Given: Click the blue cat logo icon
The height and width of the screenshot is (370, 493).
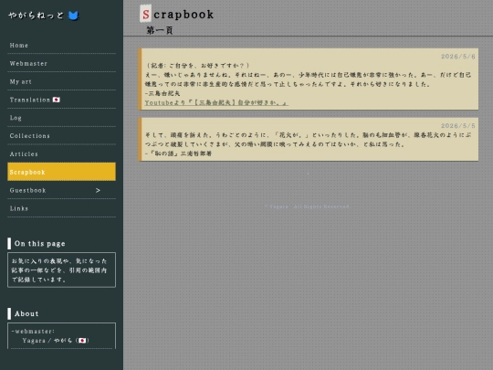Looking at the screenshot, I should tap(73, 16).
